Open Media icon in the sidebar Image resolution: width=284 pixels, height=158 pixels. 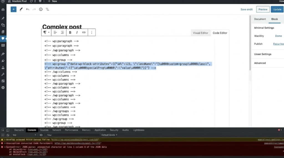point(3,25)
